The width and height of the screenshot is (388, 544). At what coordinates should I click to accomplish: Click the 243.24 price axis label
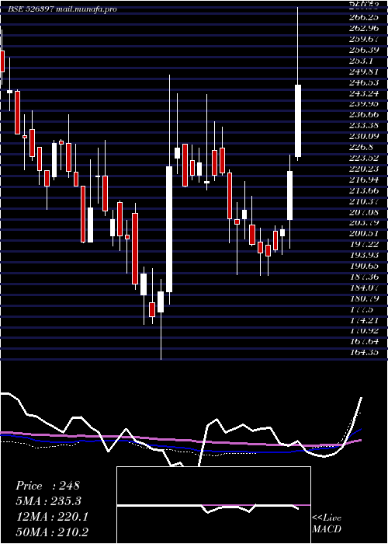point(365,93)
